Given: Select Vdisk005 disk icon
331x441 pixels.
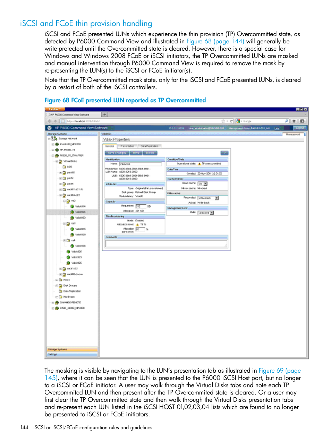Looking at the screenshot, I should (x=68, y=252).
